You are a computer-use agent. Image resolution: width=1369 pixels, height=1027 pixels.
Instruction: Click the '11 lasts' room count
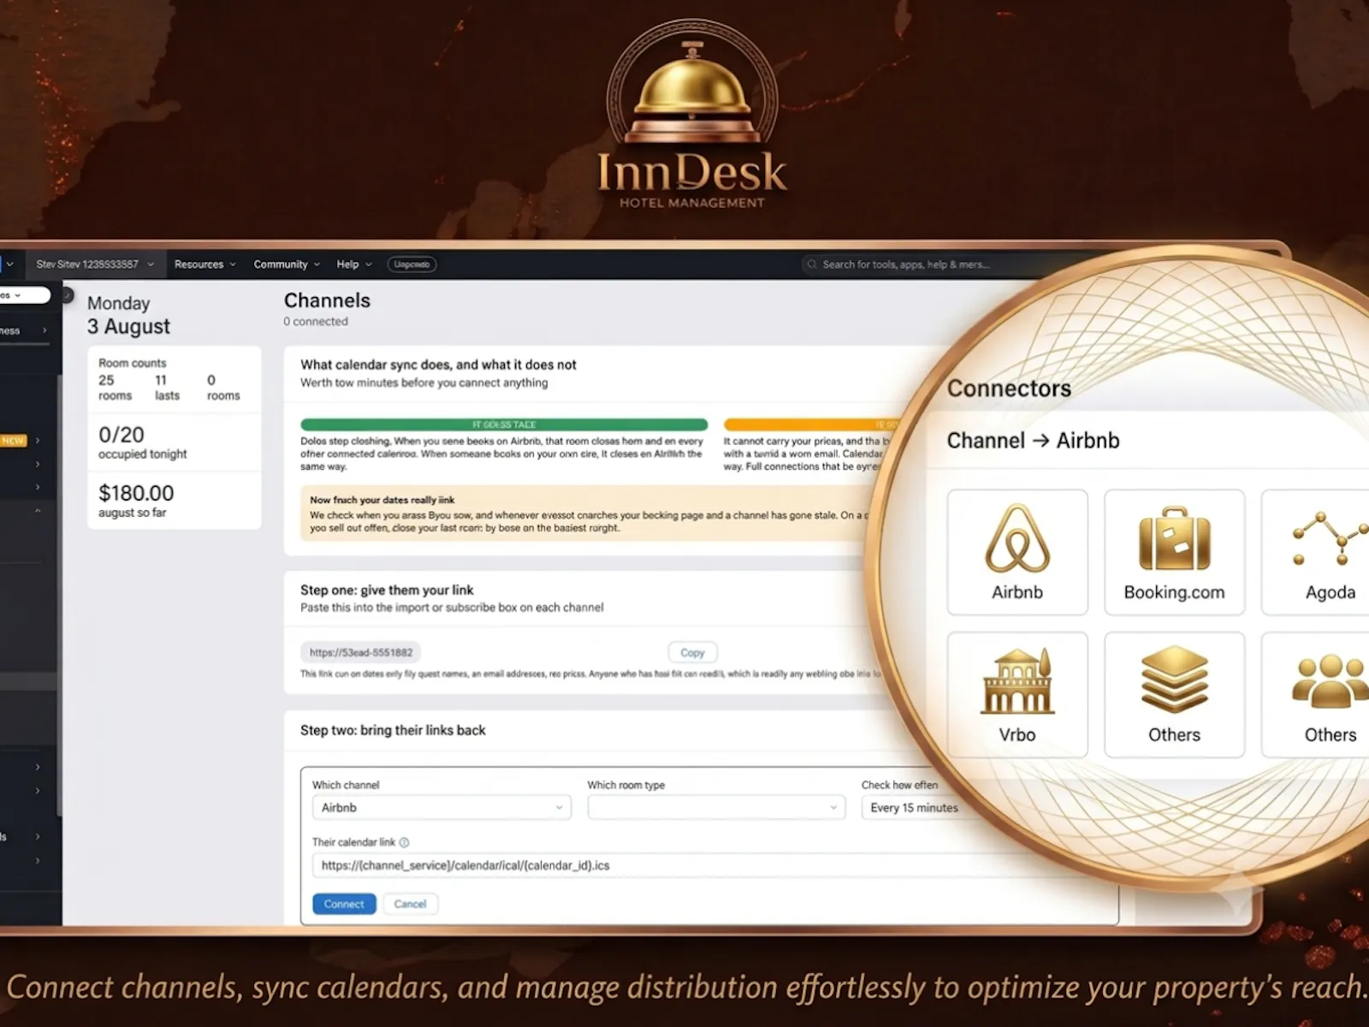coord(167,388)
